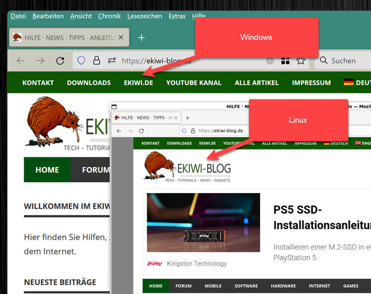The image size is (371, 294).
Task: Open IMPRESSUM link in the Windows window
Action: coord(311,83)
